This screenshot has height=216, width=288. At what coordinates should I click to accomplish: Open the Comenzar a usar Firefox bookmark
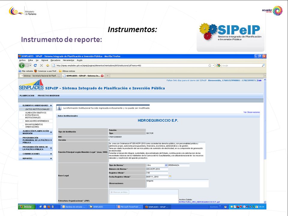coord(46,71)
